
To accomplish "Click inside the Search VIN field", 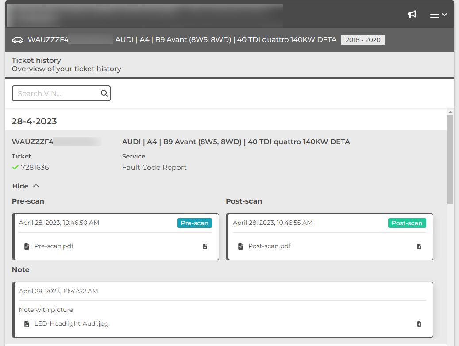I will [x=55, y=93].
